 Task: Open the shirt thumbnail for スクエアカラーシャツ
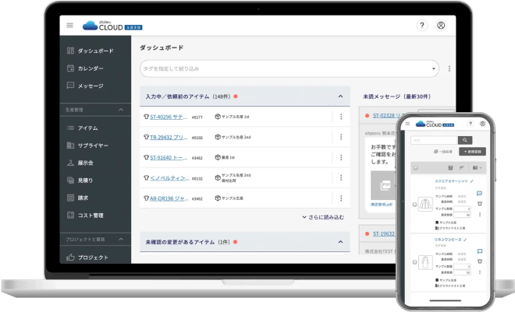click(x=425, y=205)
